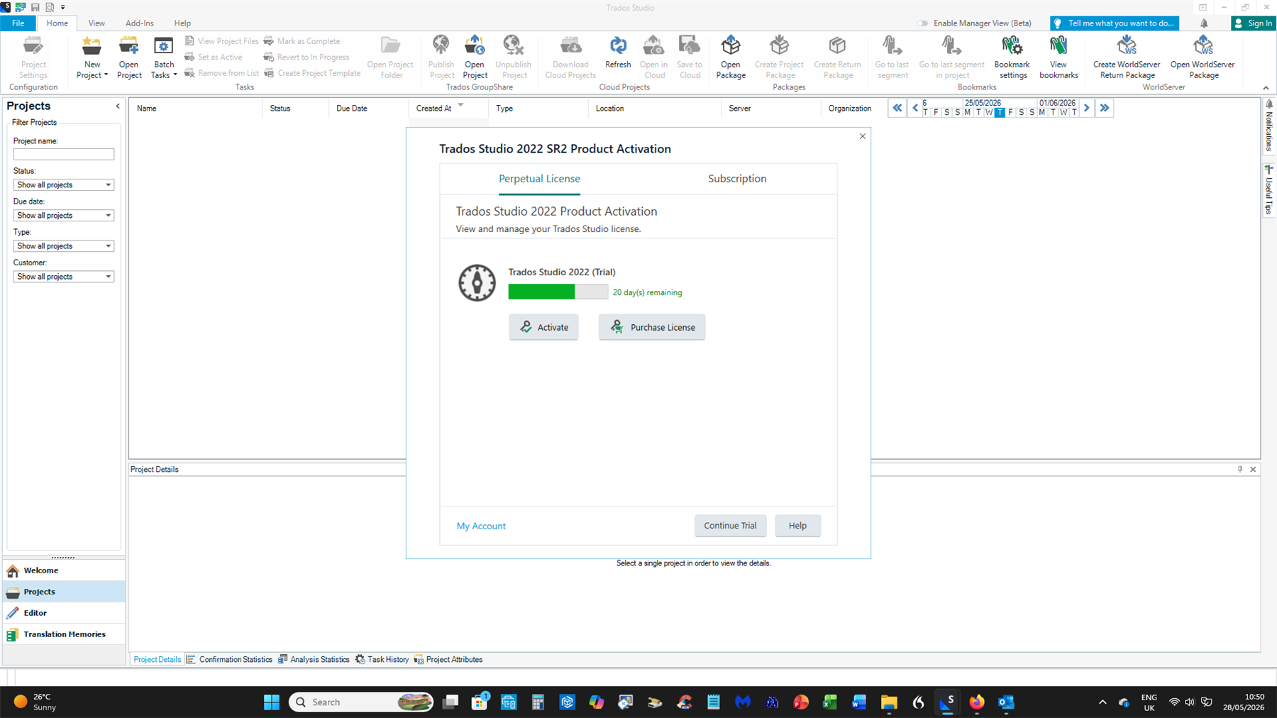Open the Due date filter dropdown

(64, 215)
